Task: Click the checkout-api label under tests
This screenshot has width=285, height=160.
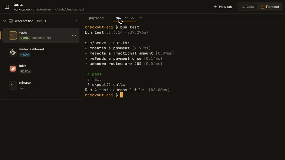Action: 41,38
